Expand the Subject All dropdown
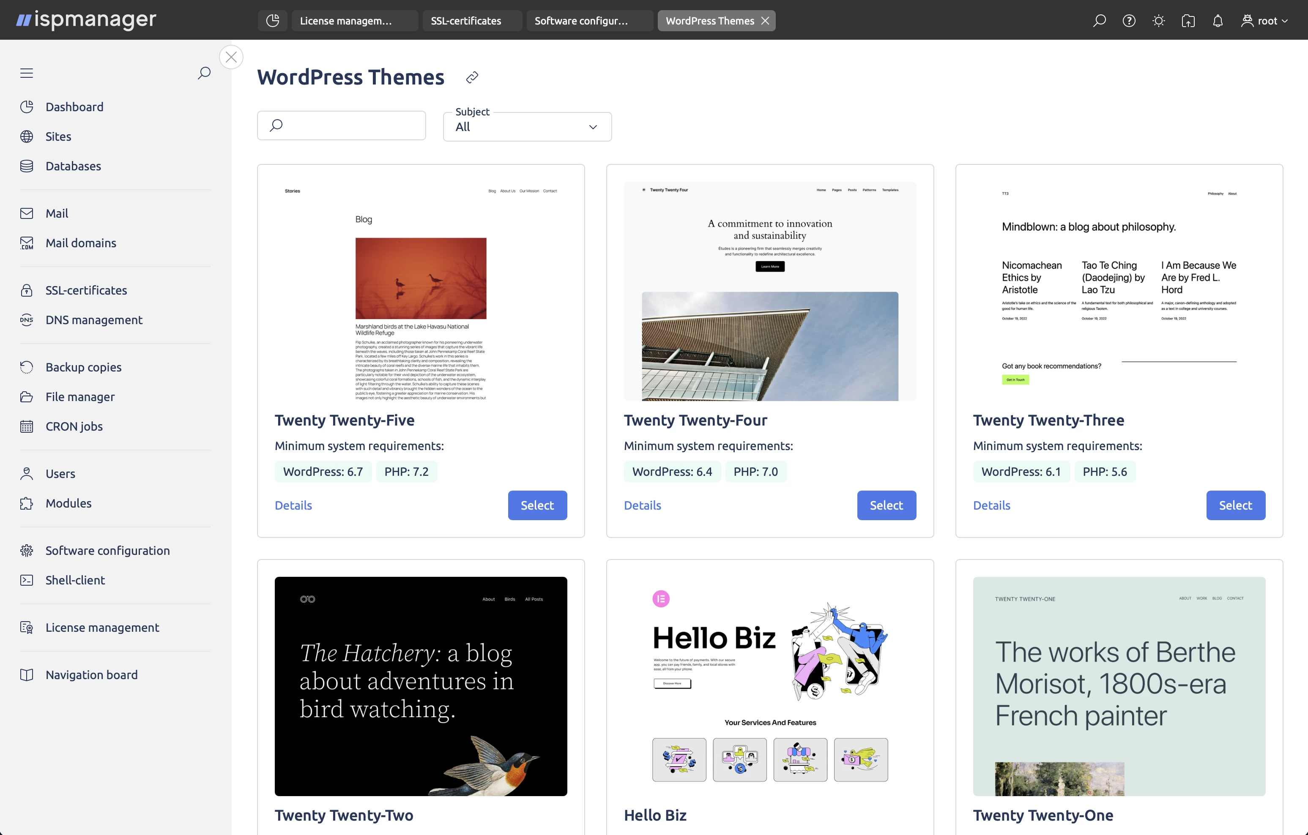The width and height of the screenshot is (1308, 835). click(x=528, y=126)
